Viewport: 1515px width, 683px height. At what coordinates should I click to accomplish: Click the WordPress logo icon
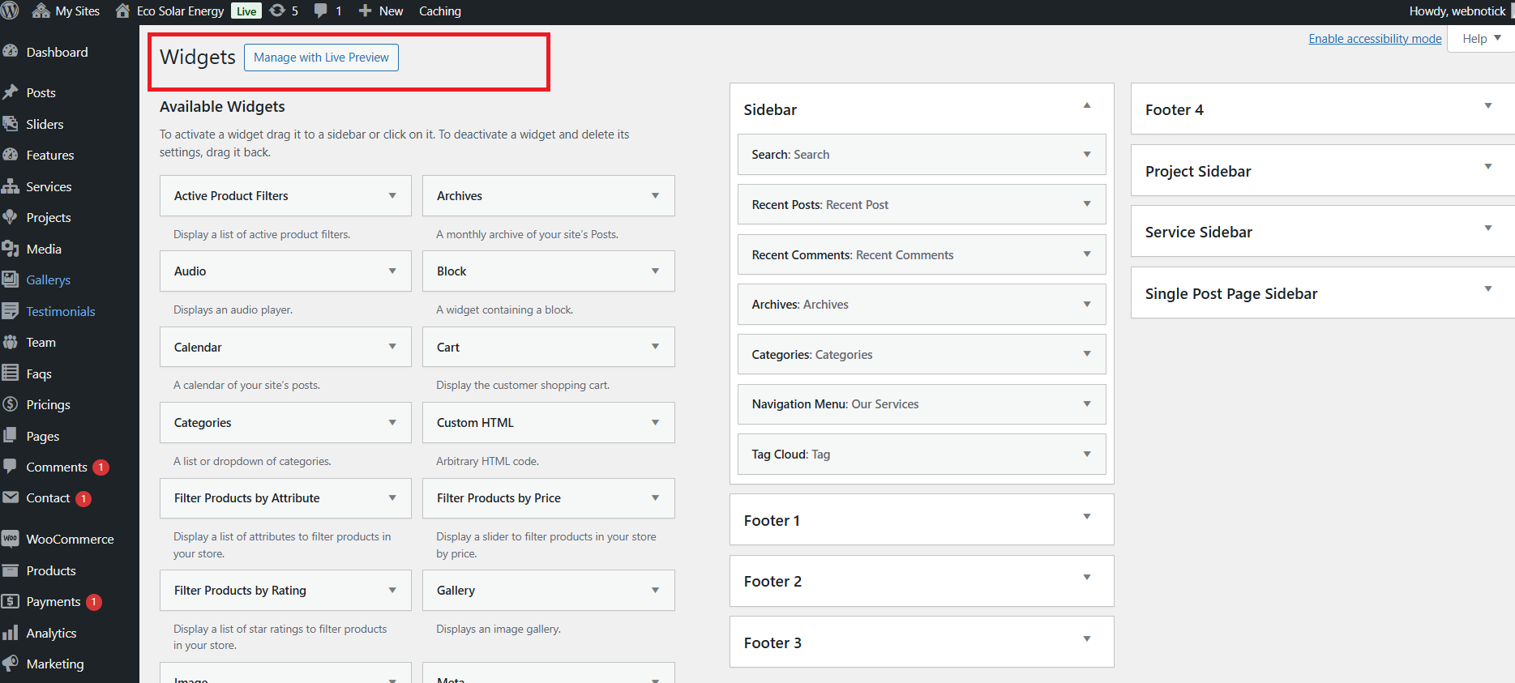[x=10, y=11]
